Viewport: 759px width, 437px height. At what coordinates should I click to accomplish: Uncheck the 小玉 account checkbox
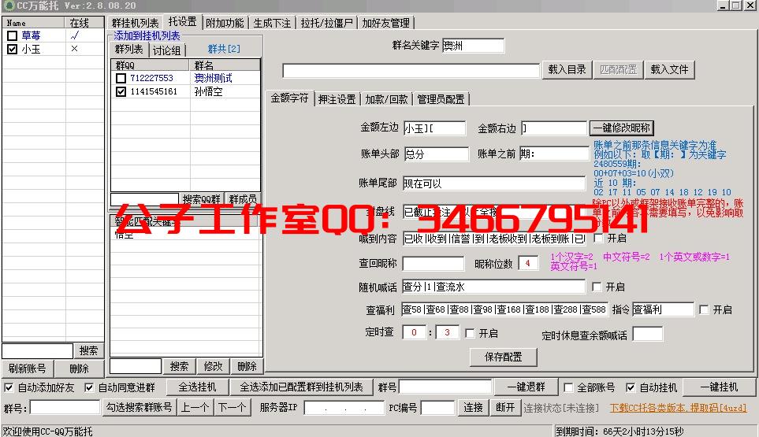pyautogui.click(x=13, y=50)
